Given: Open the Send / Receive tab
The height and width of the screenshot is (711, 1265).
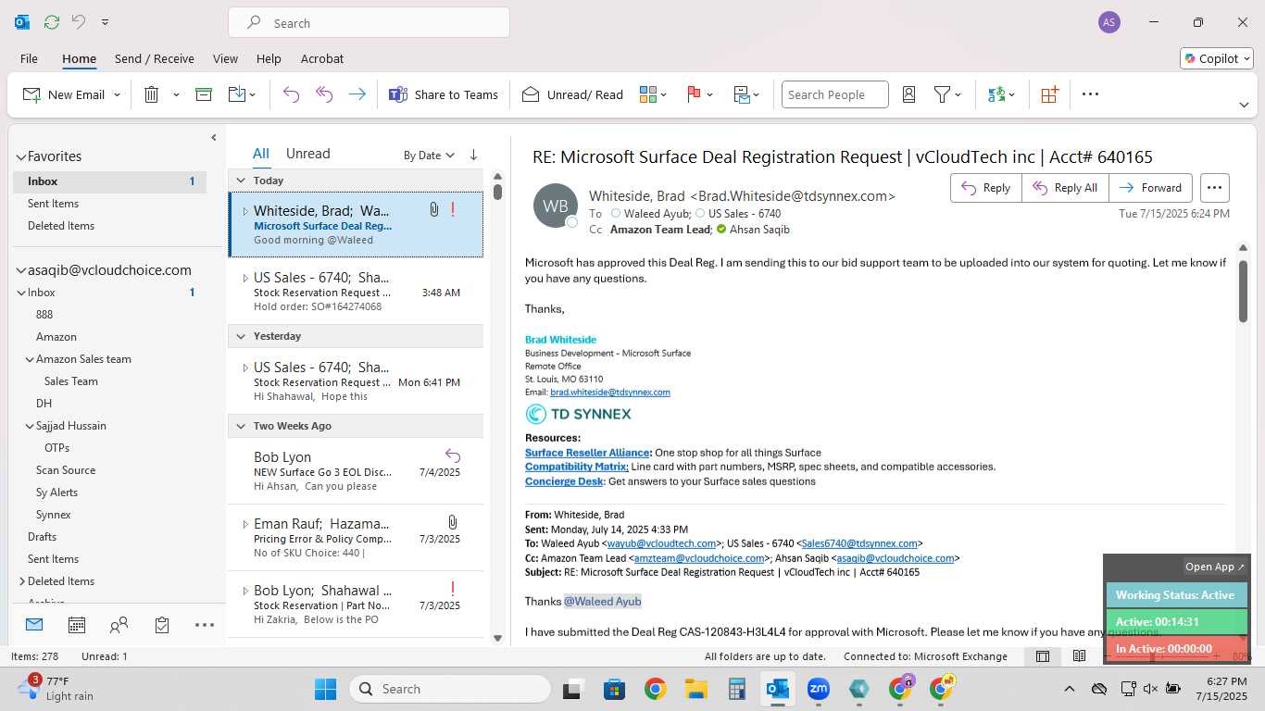Looking at the screenshot, I should [155, 58].
